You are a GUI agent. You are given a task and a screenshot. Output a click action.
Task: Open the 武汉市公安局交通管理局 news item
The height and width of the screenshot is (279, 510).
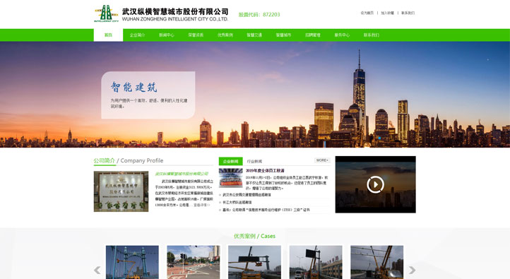[247, 195]
